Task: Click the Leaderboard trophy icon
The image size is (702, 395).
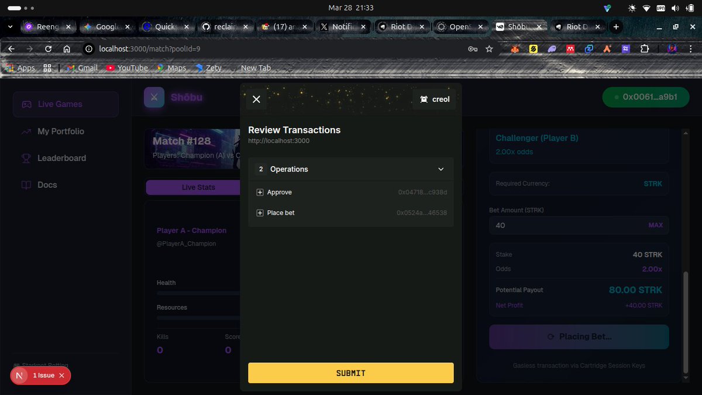Action: (26, 158)
